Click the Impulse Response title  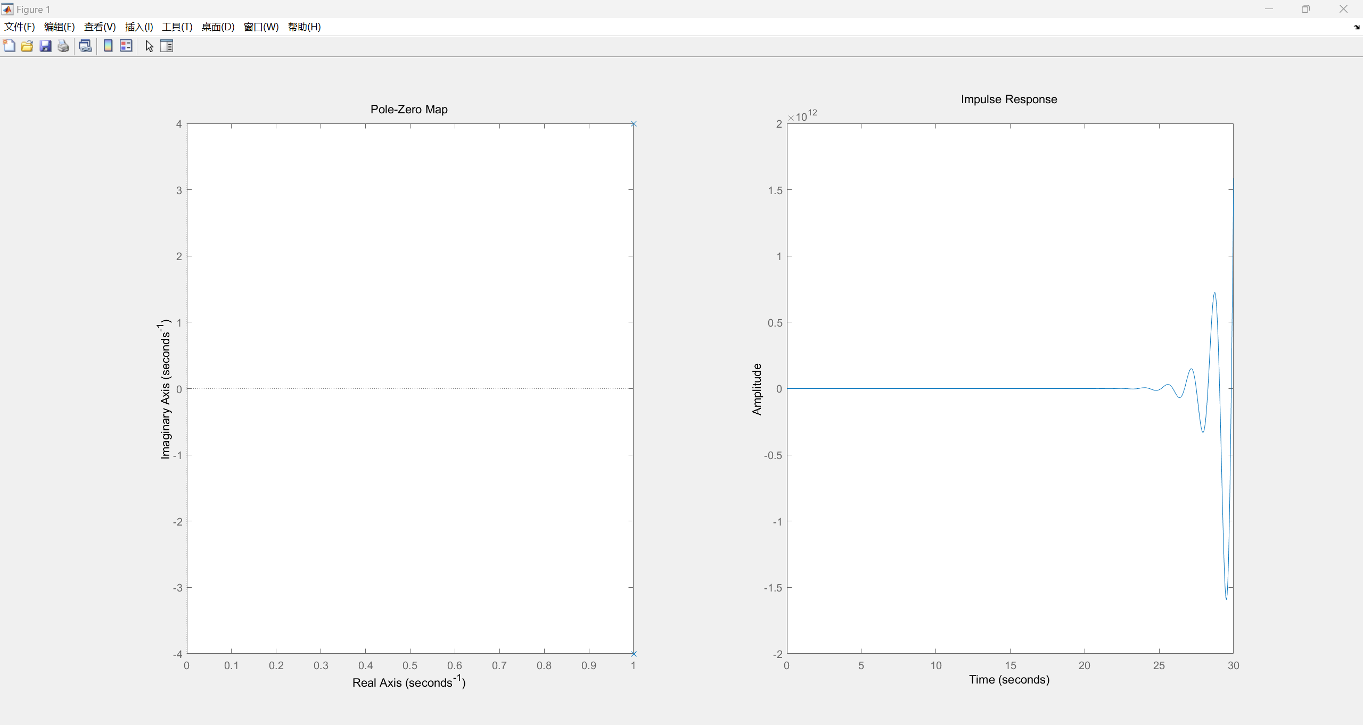(x=1008, y=99)
